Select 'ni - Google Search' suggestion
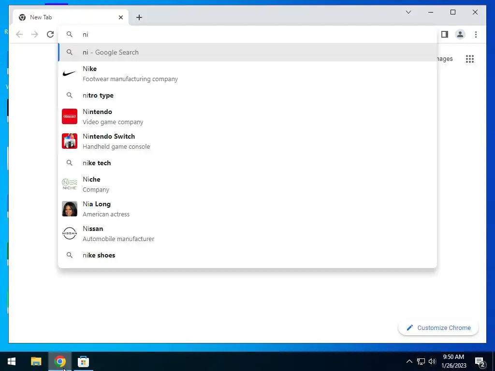 [x=247, y=52]
